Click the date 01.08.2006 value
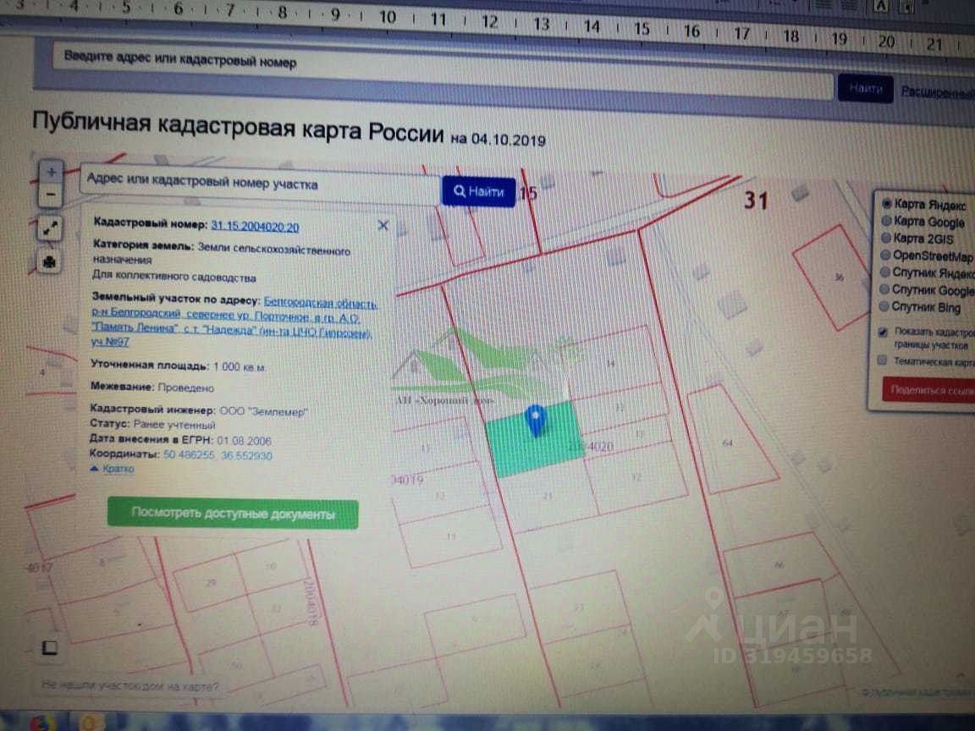Image resolution: width=975 pixels, height=731 pixels. tap(244, 441)
